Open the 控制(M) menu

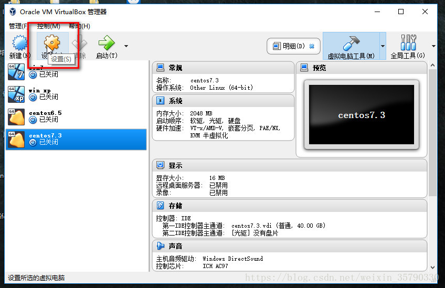(x=48, y=26)
